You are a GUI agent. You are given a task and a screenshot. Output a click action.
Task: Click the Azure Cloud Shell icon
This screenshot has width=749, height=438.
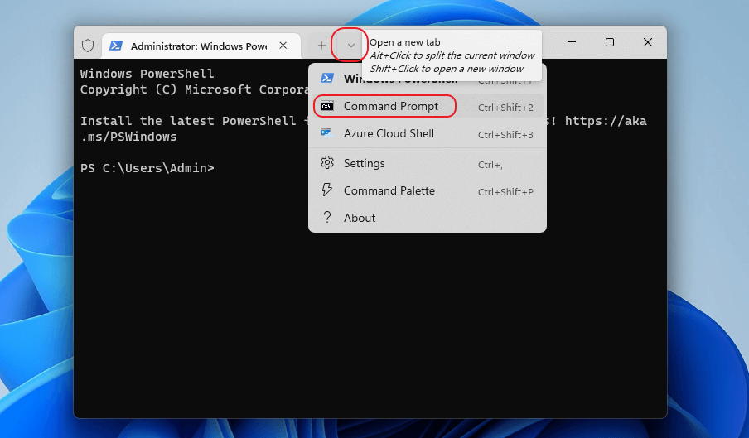327,133
